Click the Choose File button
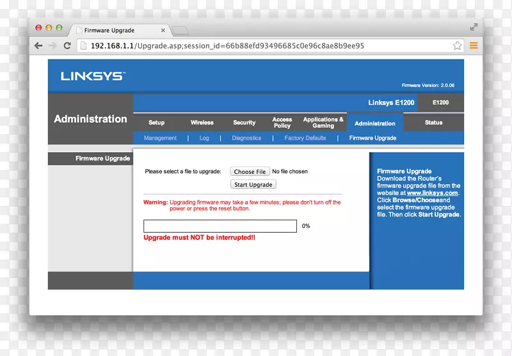Image resolution: width=512 pixels, height=356 pixels. (250, 171)
